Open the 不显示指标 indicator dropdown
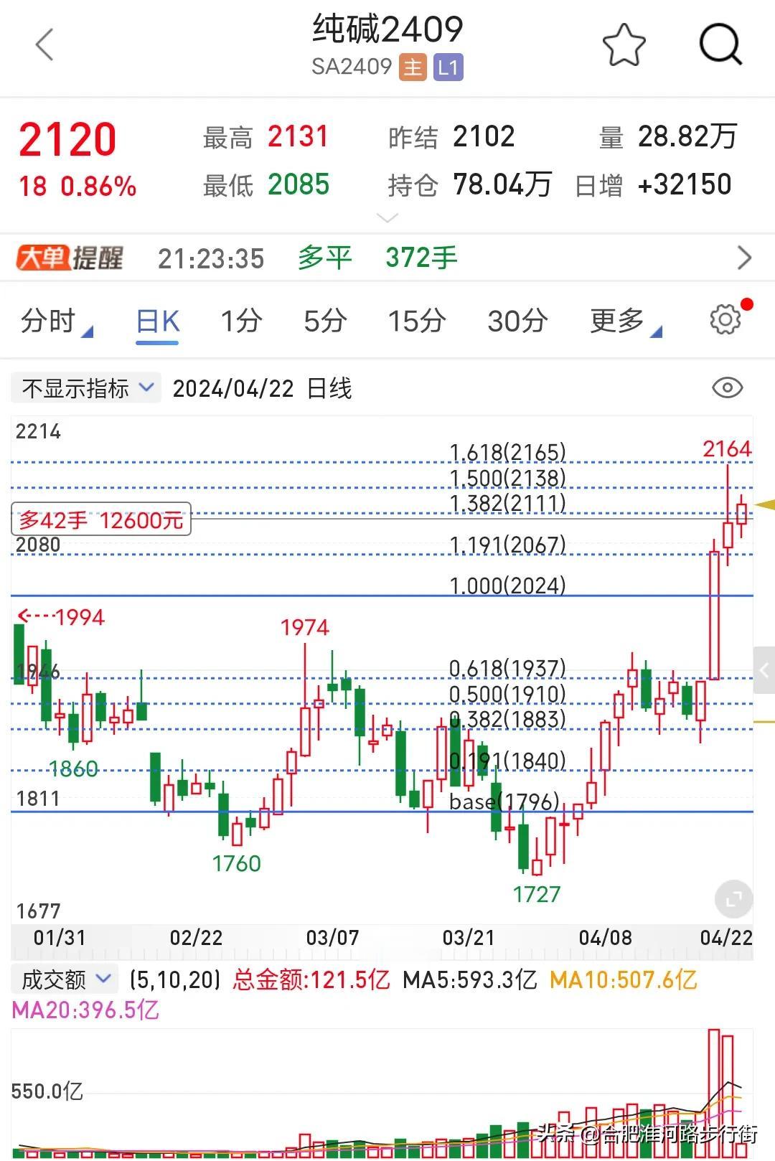 [86, 388]
